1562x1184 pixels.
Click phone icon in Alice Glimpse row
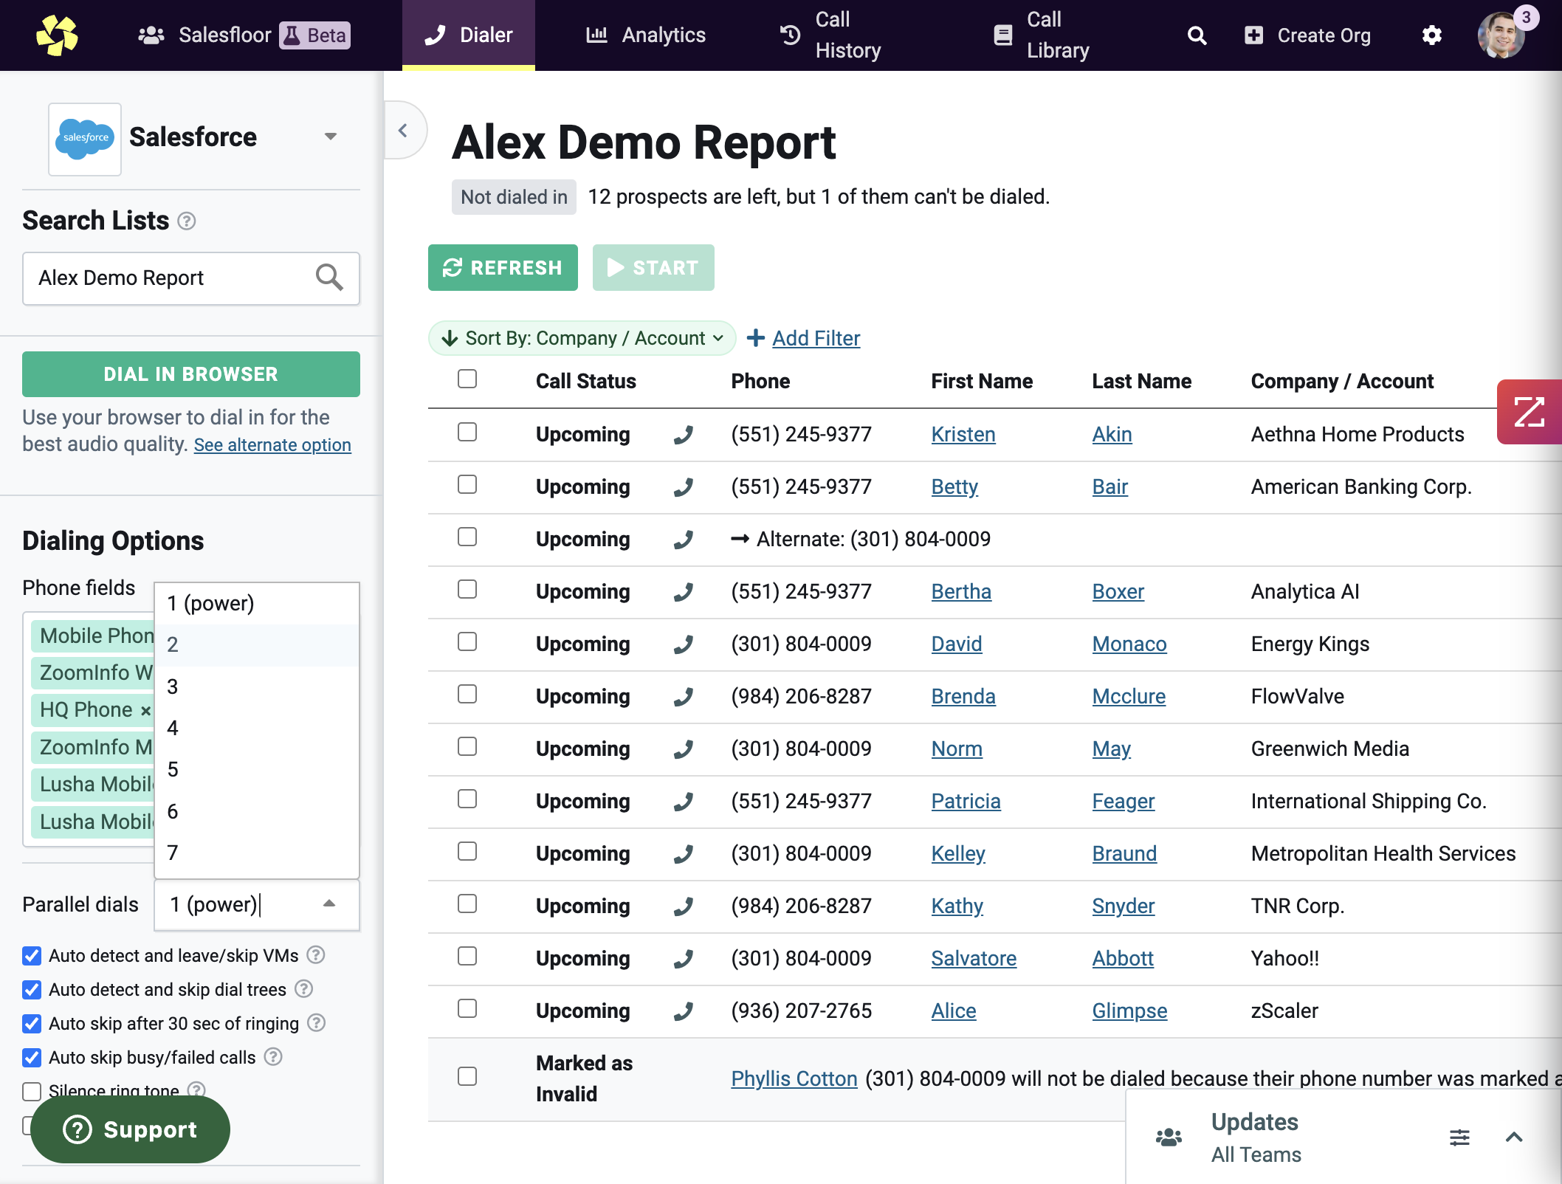click(684, 1011)
